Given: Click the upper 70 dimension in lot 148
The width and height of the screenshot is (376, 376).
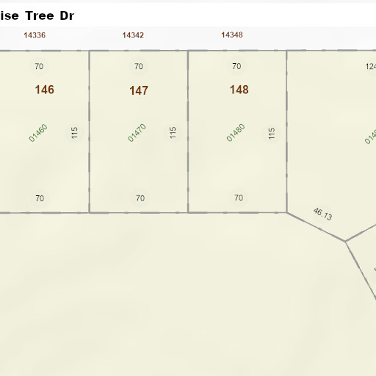Looking at the screenshot, I should tap(236, 66).
